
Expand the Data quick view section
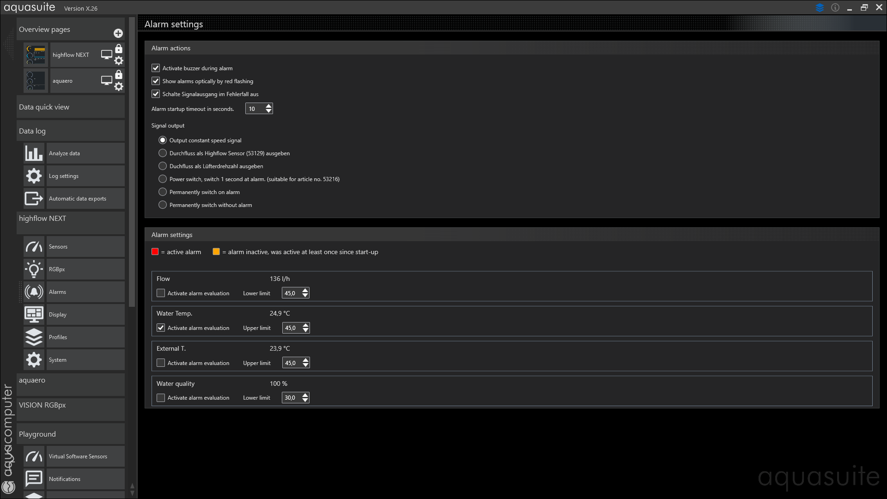[70, 107]
